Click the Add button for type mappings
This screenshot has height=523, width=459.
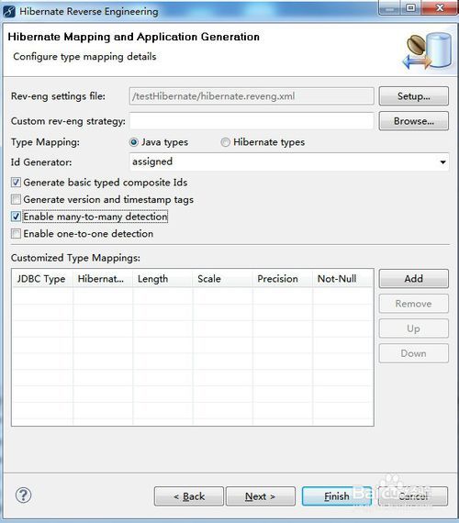[x=414, y=279]
